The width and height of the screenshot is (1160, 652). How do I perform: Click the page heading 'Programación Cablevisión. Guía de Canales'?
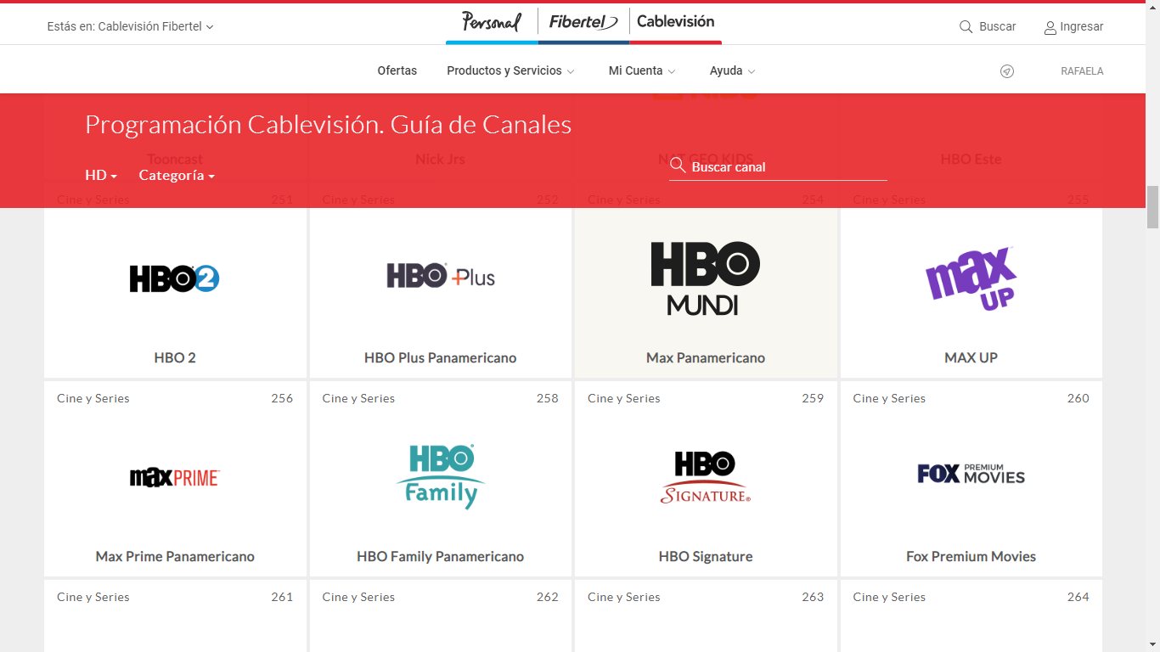coord(328,125)
